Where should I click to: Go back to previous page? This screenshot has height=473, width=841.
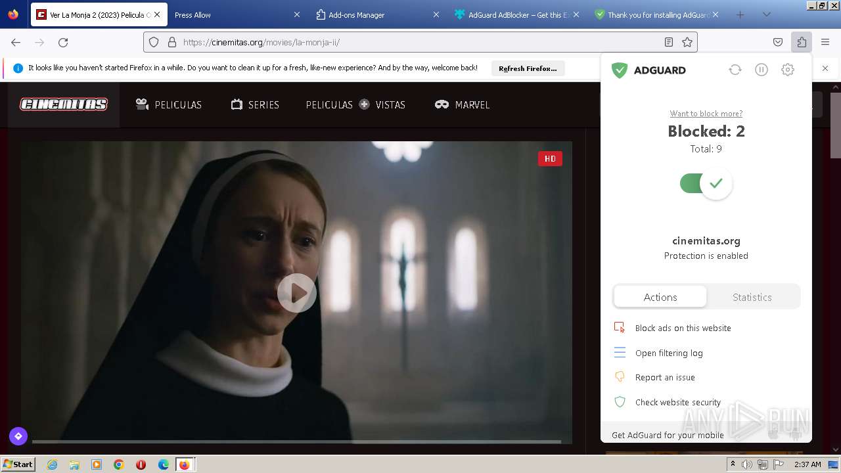16,42
